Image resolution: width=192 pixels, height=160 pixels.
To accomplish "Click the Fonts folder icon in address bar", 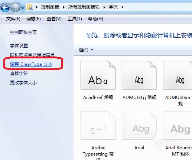I will 30,7.
